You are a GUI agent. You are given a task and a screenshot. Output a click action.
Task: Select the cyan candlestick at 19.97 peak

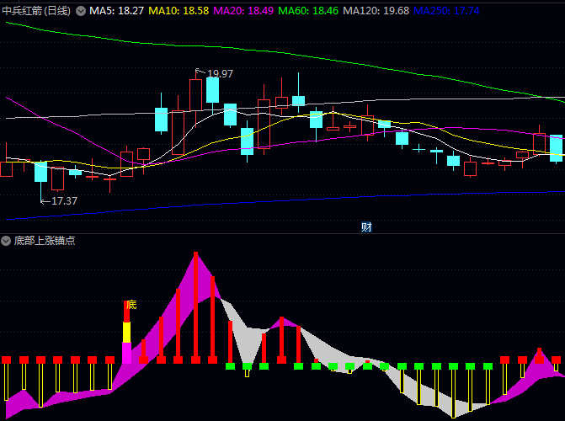pos(212,89)
